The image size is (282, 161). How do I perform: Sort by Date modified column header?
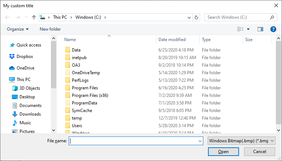(172, 40)
